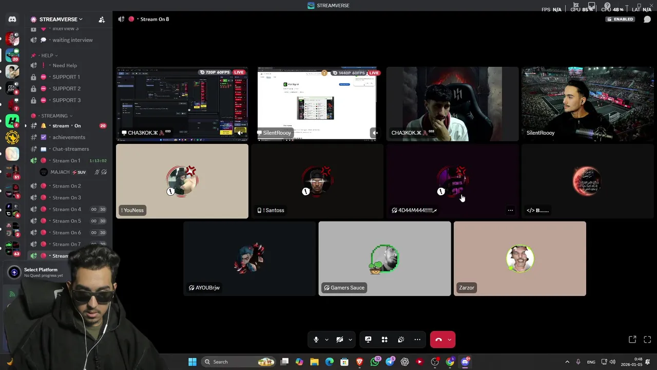The height and width of the screenshot is (370, 657).
Task: Open ChatGPT app from taskbar
Action: tap(405, 362)
